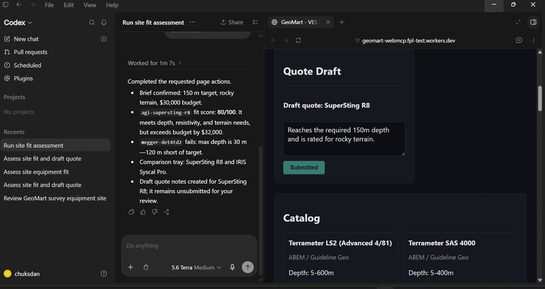Screen dimensions: 545x289
Task: Click the 'Draft quote: SuperSting R8' heading
Action: 327,105
